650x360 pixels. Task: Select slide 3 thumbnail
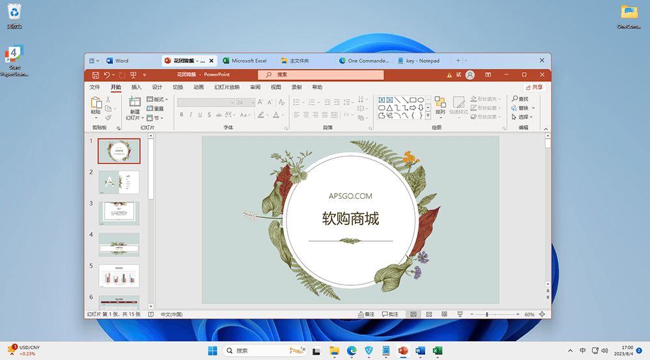point(119,213)
